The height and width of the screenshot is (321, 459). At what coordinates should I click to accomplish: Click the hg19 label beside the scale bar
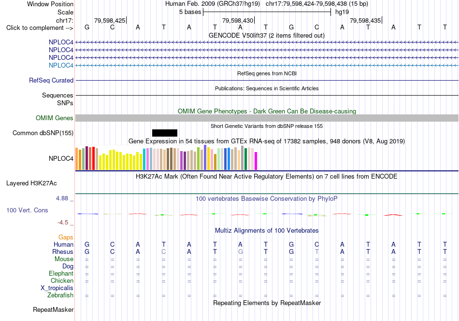coord(342,12)
